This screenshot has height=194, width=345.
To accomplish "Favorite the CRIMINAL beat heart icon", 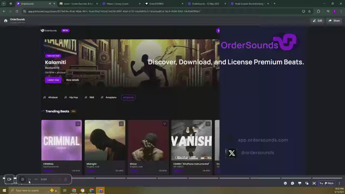I will 78,124.
